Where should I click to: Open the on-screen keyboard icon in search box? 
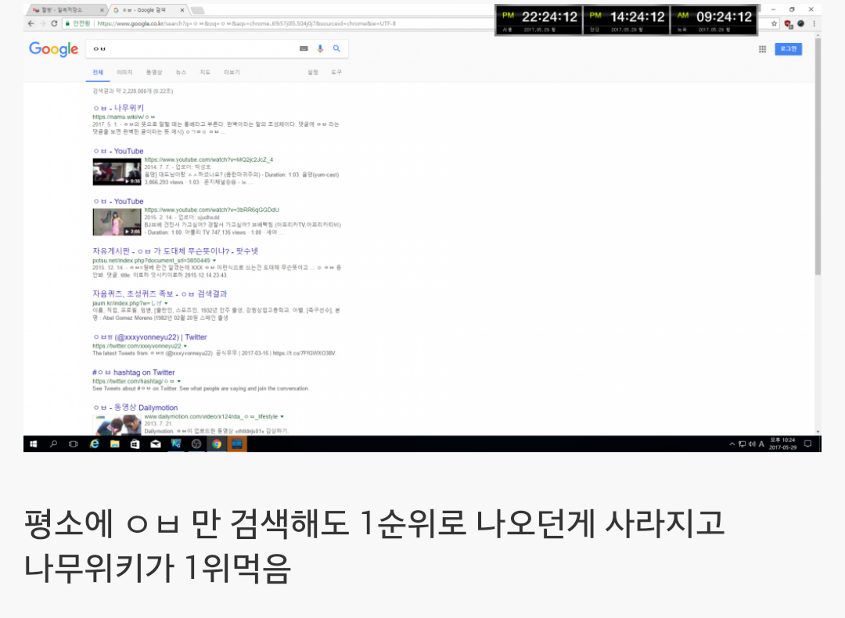click(x=304, y=49)
